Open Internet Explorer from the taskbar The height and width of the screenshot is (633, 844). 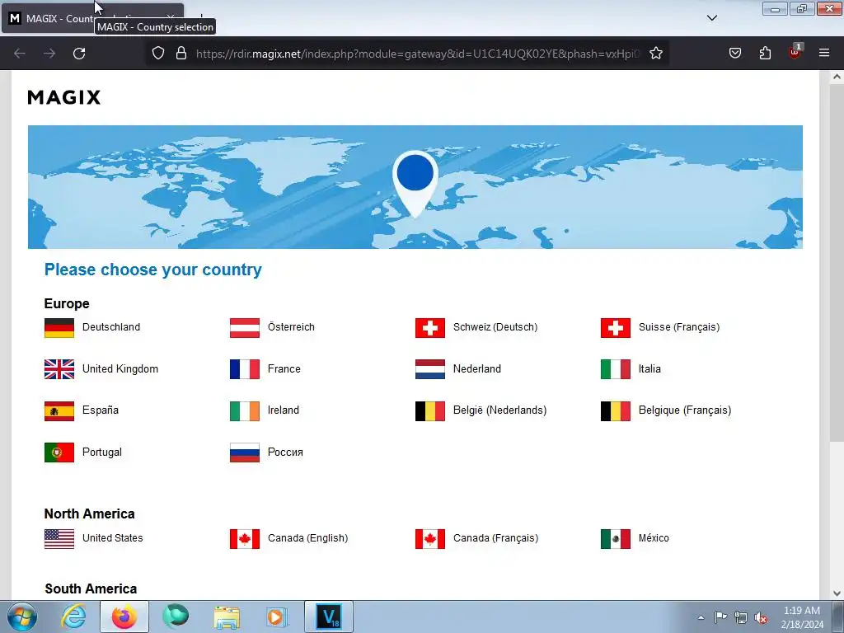(x=73, y=617)
